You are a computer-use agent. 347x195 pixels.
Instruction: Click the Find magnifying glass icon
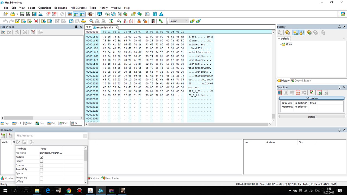click(91, 21)
